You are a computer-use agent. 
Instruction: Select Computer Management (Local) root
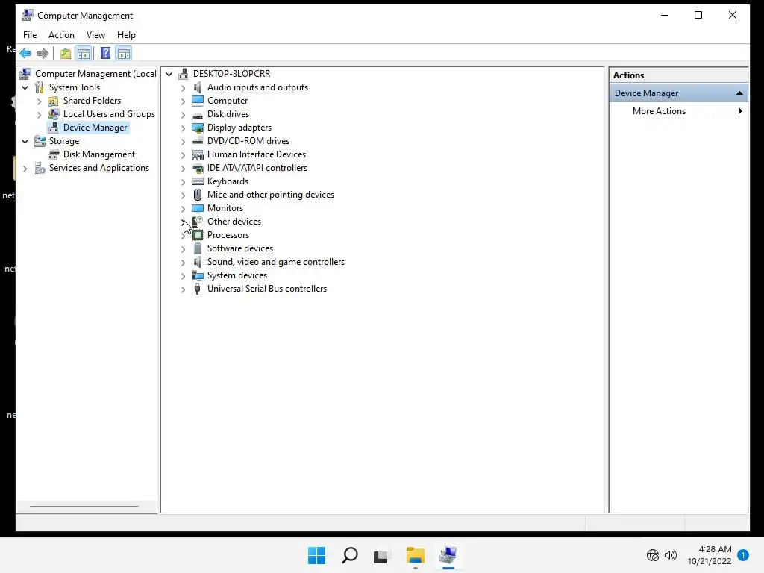pyautogui.click(x=95, y=74)
